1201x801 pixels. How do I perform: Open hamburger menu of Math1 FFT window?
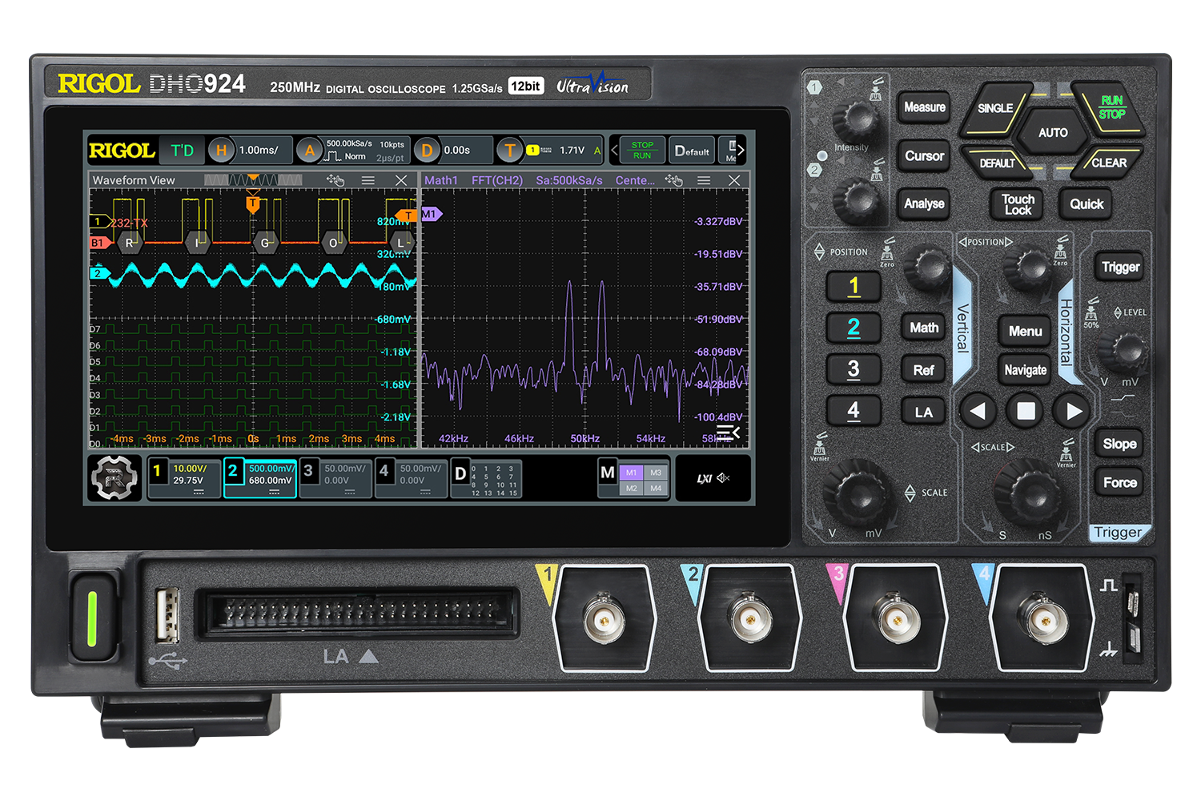[704, 180]
